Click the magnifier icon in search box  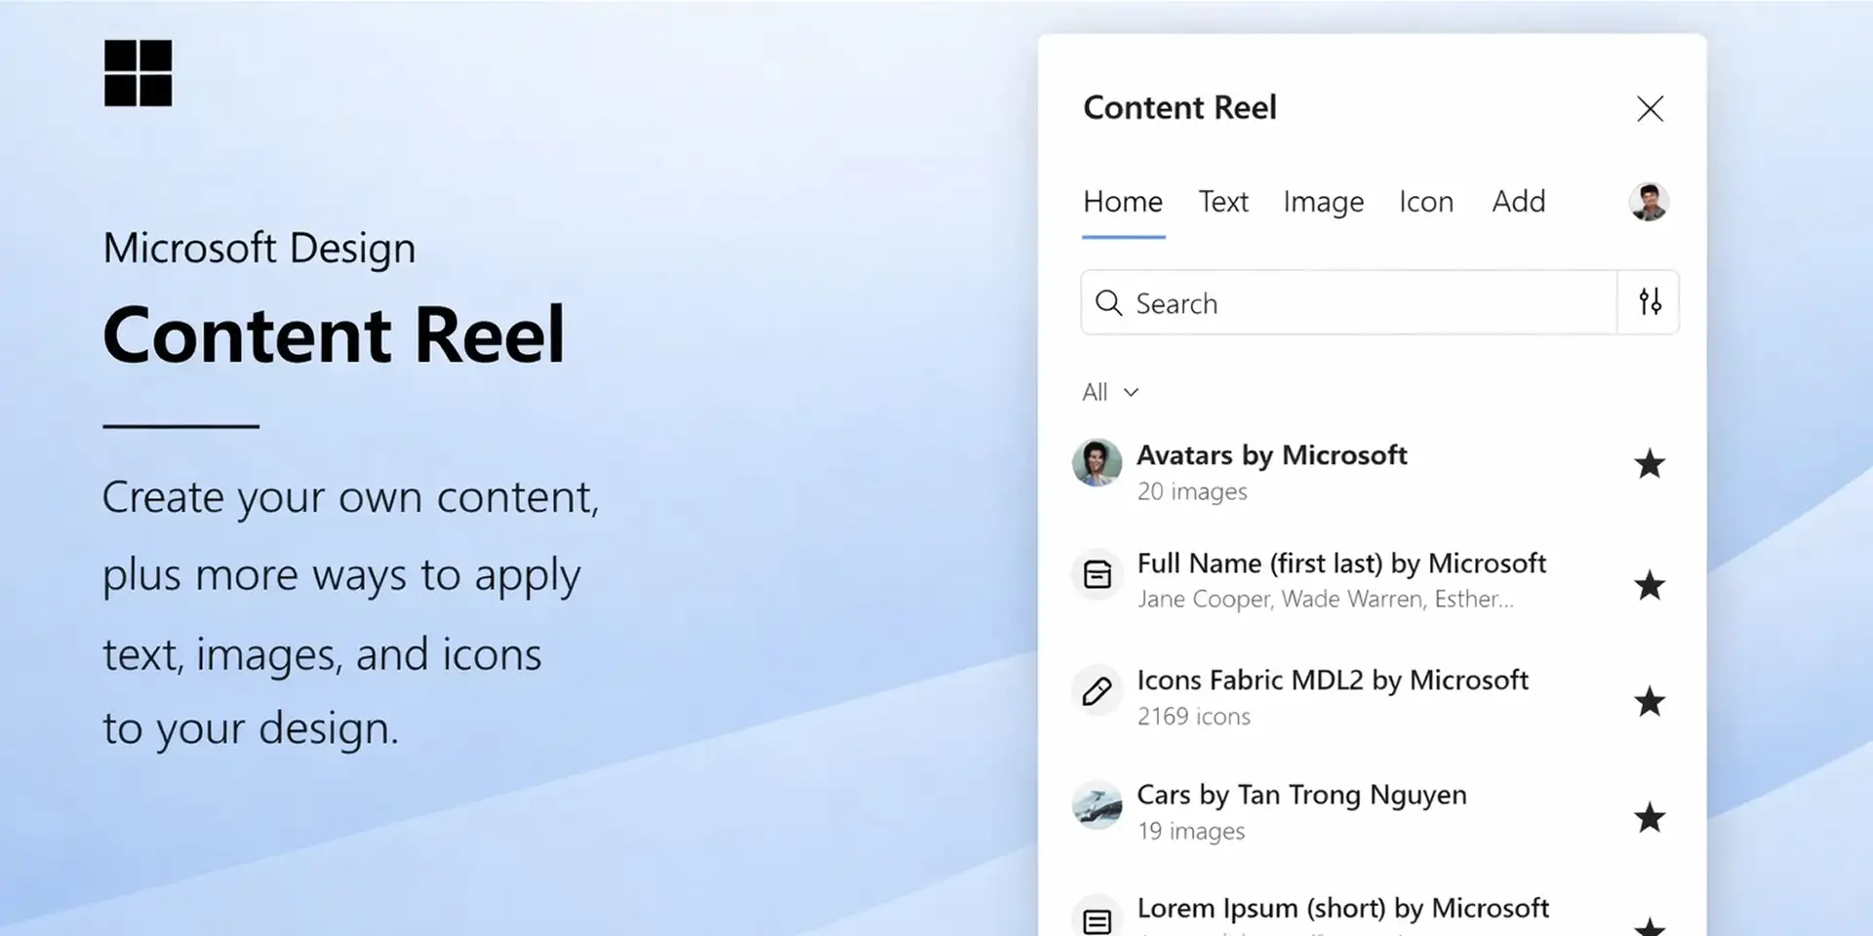coord(1108,302)
